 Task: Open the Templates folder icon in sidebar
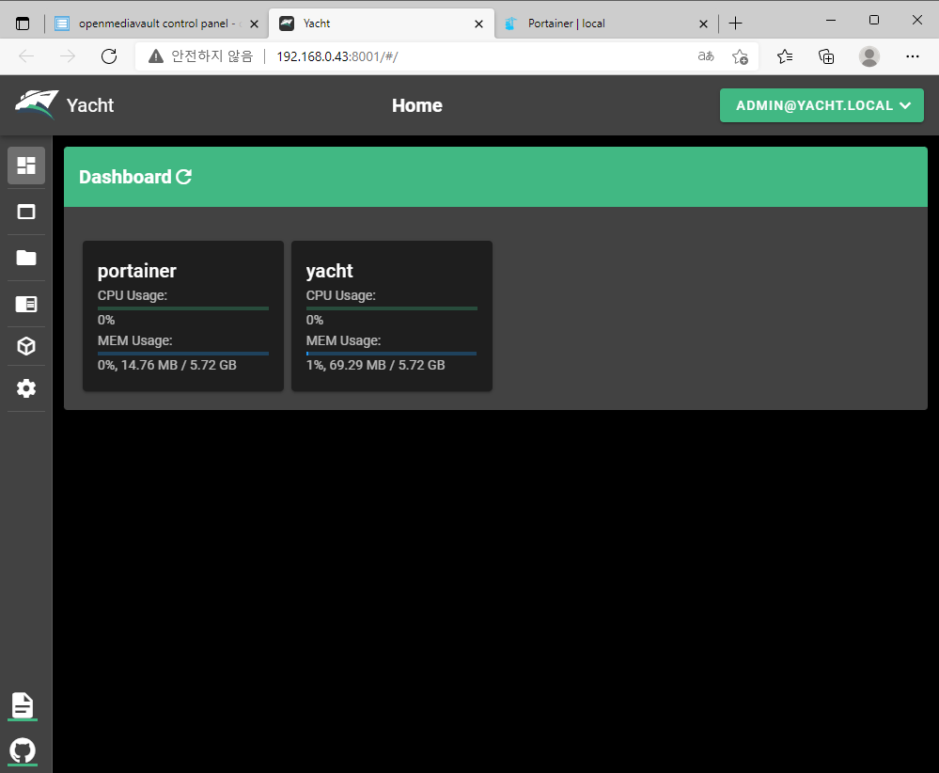click(x=26, y=258)
